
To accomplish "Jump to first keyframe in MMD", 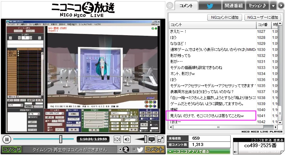I will point(11,38).
